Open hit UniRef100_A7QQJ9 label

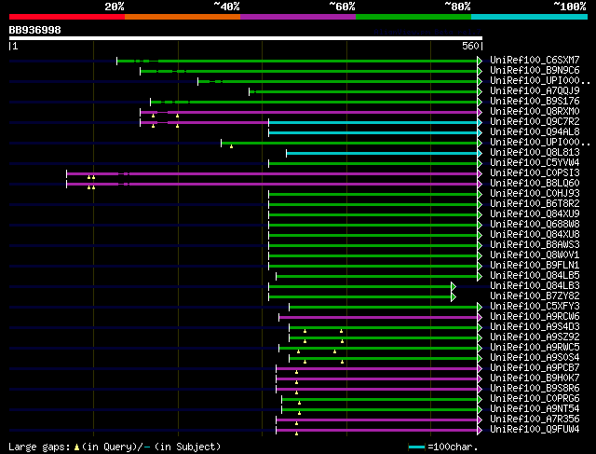pos(535,91)
